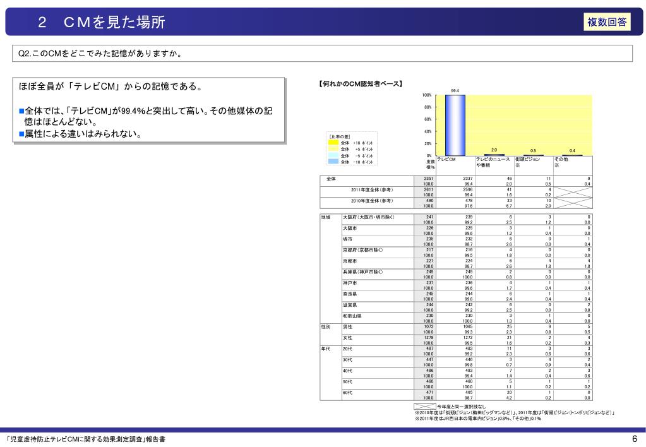This screenshot has height=447, width=646.
Task: Click the '街頭ビジョン' column header
Action: pos(527,160)
